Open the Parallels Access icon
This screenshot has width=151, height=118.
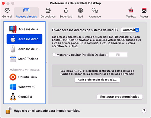click(x=144, y=10)
